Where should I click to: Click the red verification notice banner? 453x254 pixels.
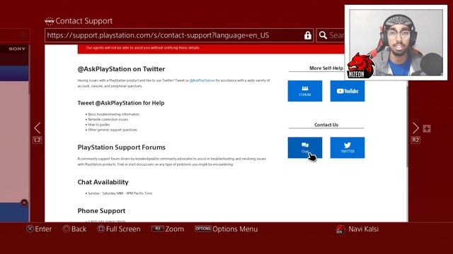[211, 49]
